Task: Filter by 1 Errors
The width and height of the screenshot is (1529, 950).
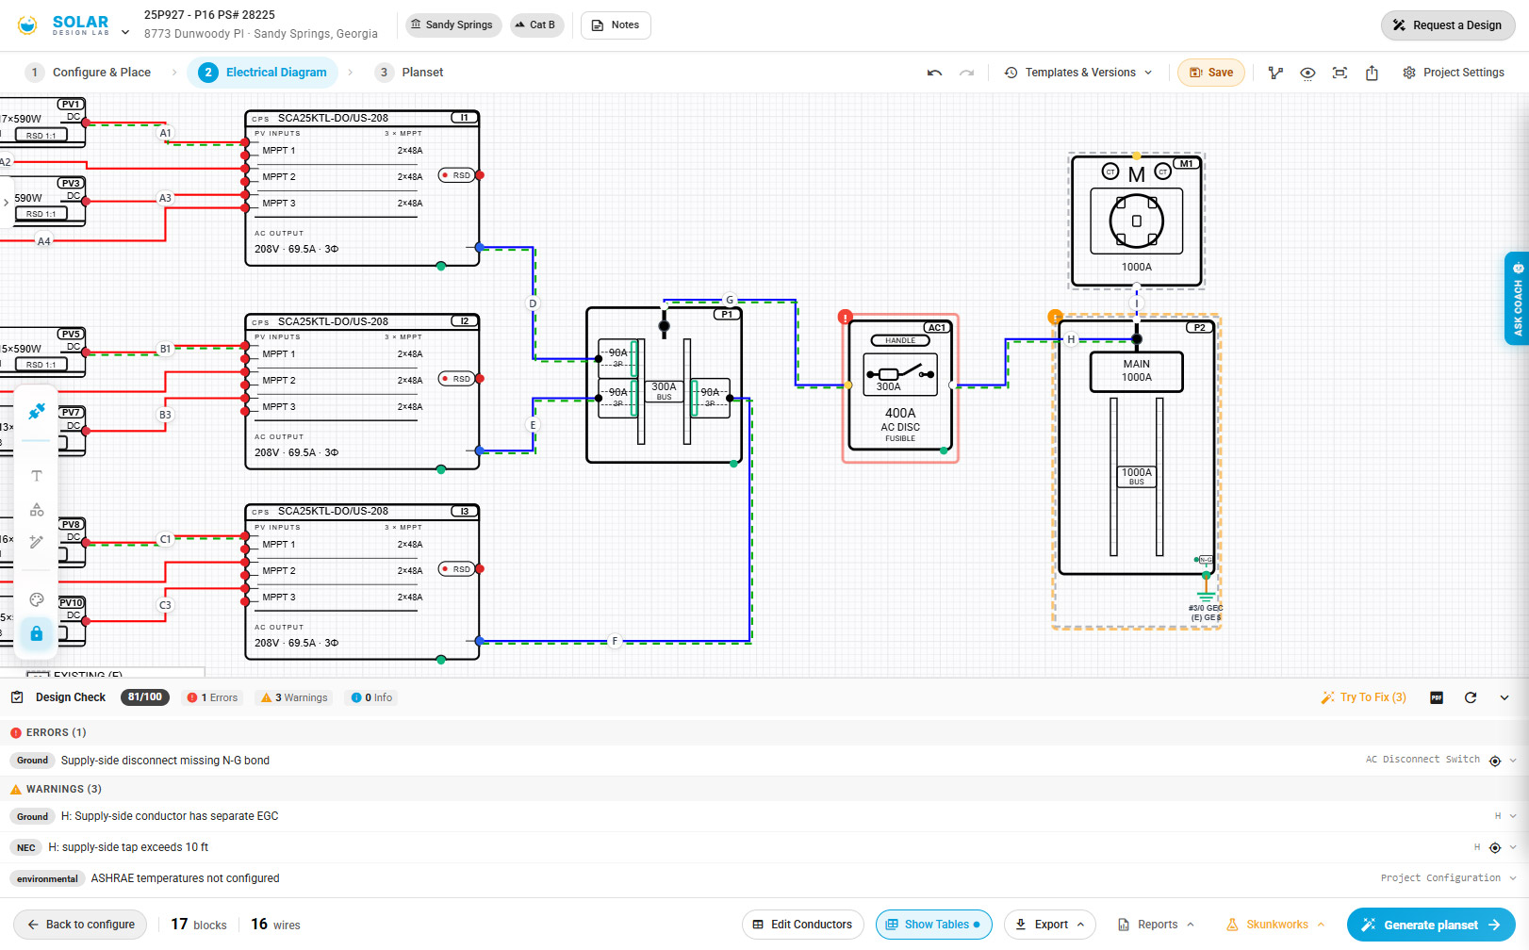Action: pyautogui.click(x=213, y=697)
